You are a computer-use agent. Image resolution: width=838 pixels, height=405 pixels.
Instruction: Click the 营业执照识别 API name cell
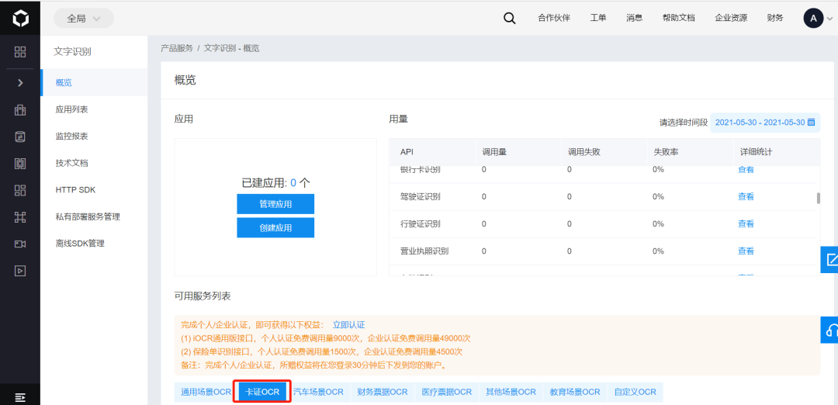coord(424,251)
